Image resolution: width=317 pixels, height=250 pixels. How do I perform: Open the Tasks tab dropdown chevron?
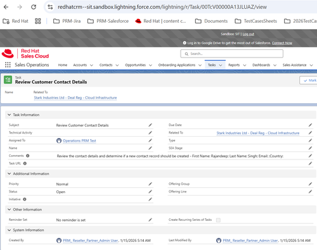click(x=221, y=65)
